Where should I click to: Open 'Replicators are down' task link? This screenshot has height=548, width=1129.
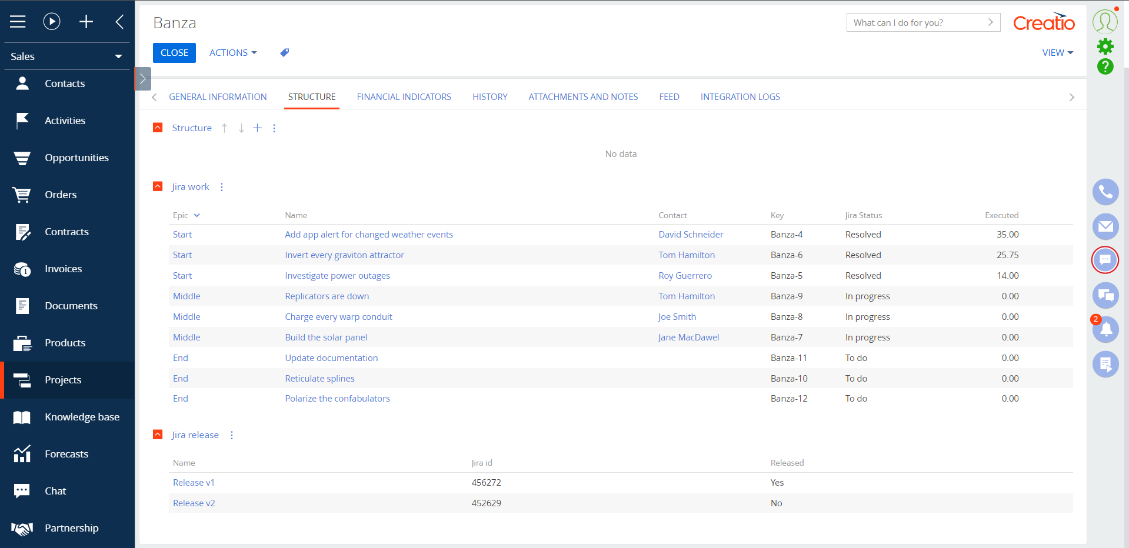click(327, 296)
